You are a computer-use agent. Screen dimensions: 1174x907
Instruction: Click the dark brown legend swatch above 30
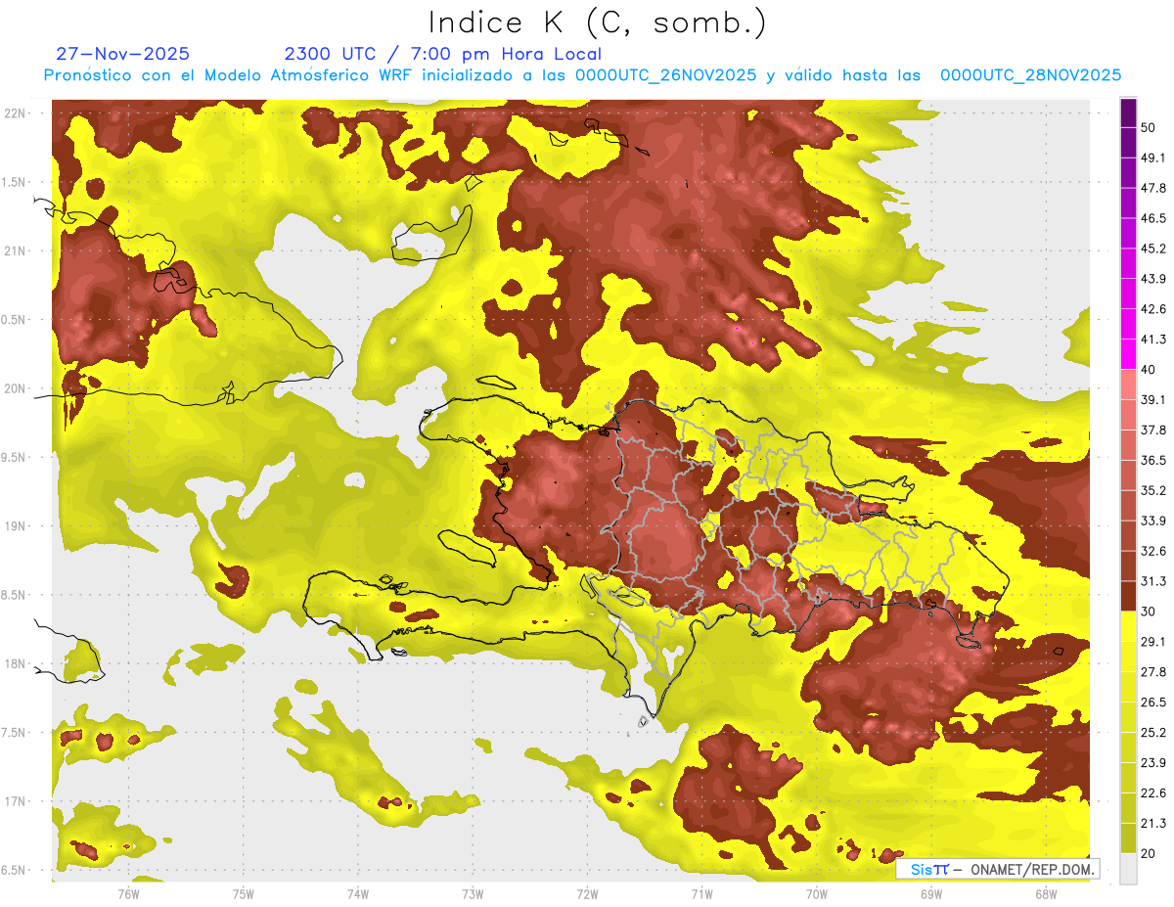(x=1128, y=596)
